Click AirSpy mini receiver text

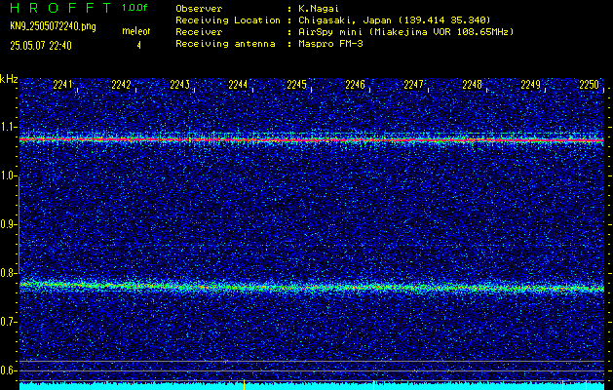point(406,32)
